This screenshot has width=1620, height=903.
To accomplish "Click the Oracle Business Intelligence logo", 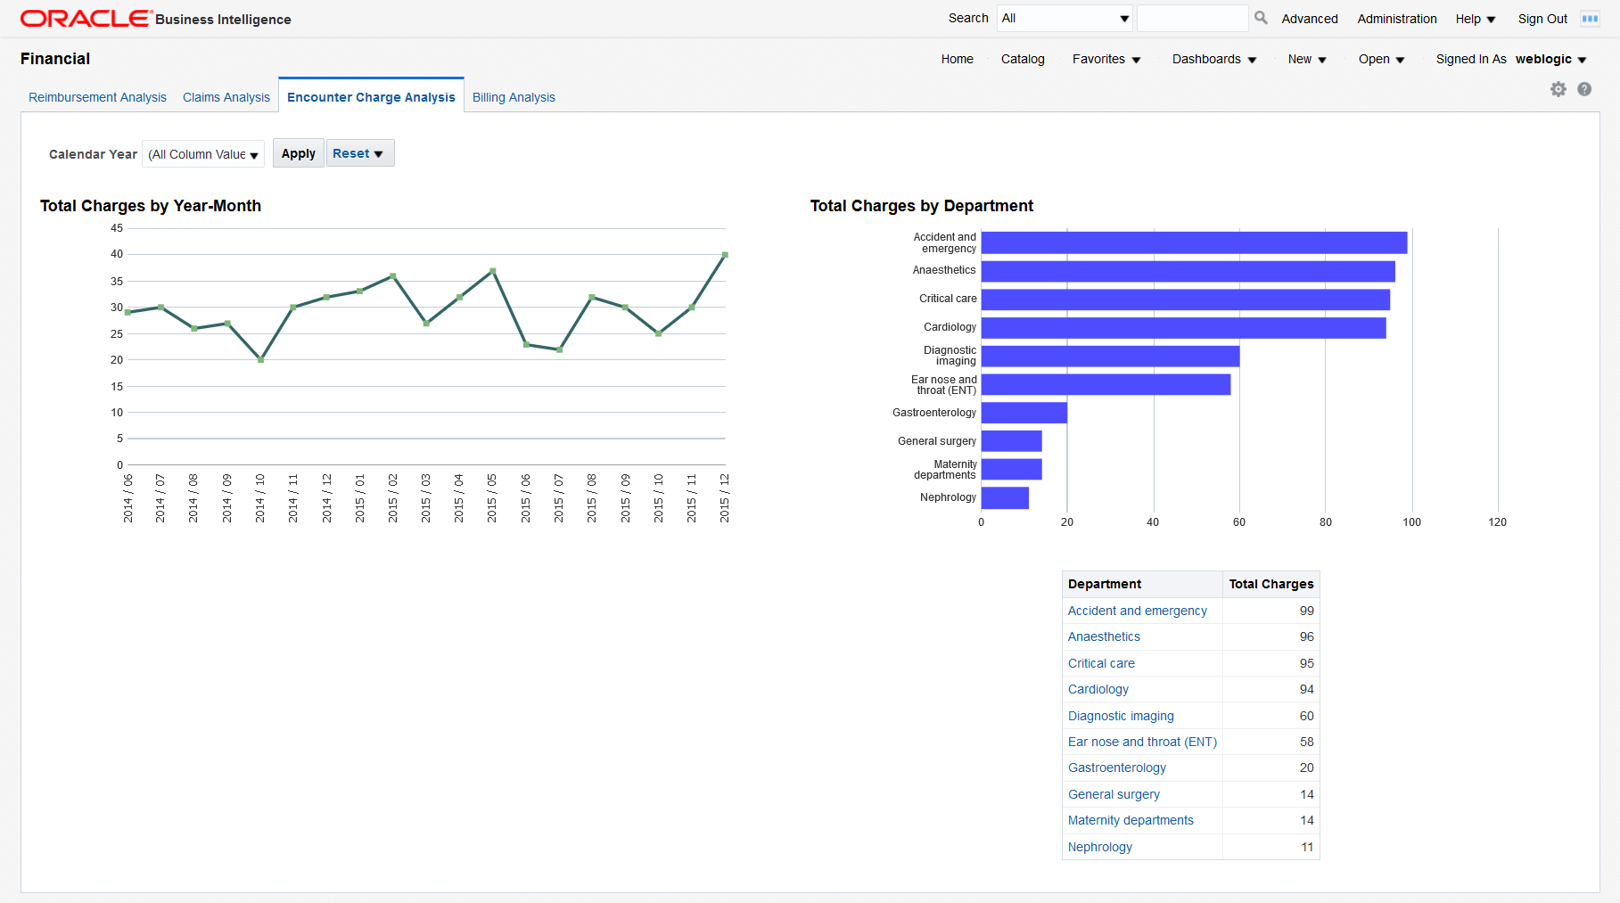I will coord(155,19).
